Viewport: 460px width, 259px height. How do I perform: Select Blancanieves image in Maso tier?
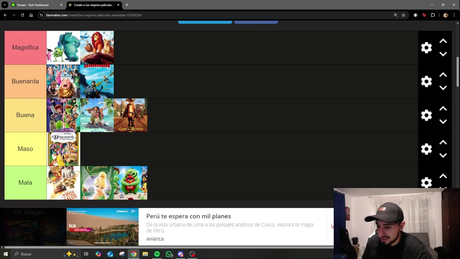click(x=63, y=149)
